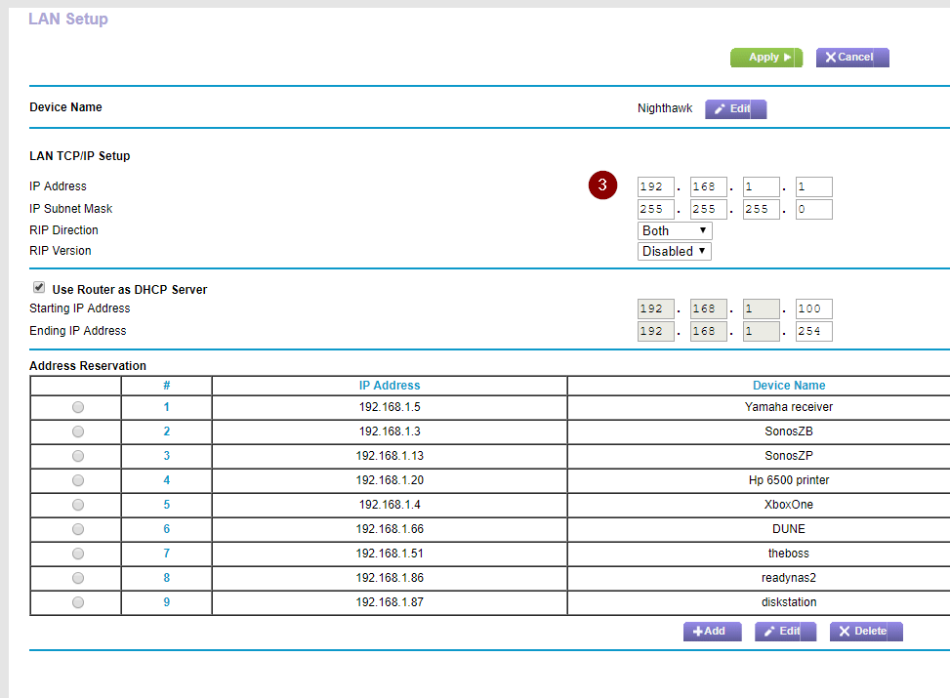
Task: Click the red number 3 step marker
Action: pyautogui.click(x=602, y=185)
